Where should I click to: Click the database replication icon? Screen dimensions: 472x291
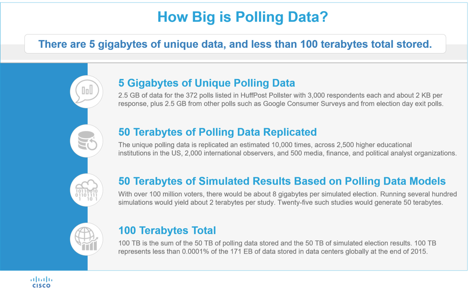click(87, 140)
